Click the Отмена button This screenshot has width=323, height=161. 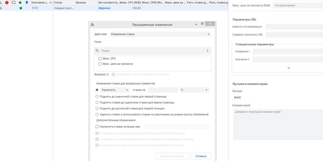(201, 156)
